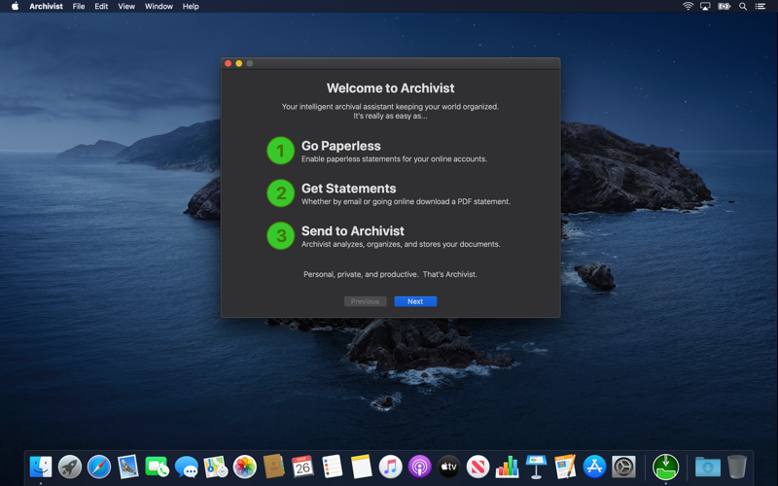Open the File menu

pyautogui.click(x=79, y=7)
